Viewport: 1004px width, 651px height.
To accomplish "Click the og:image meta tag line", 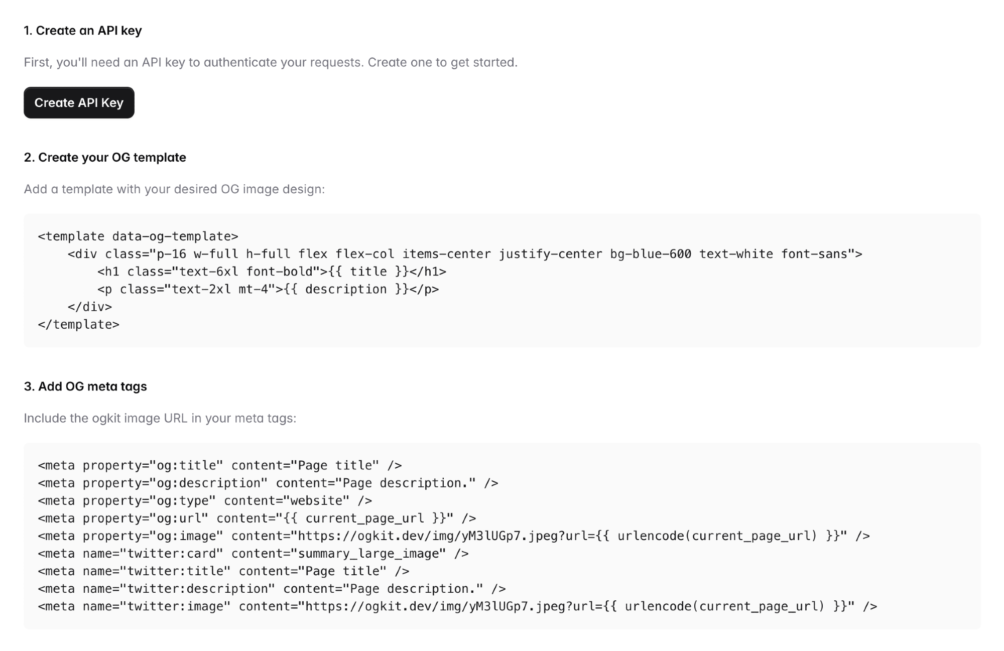I will (x=454, y=536).
